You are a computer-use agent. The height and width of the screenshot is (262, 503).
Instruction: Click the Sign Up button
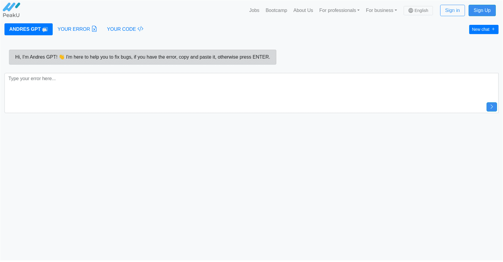482,10
